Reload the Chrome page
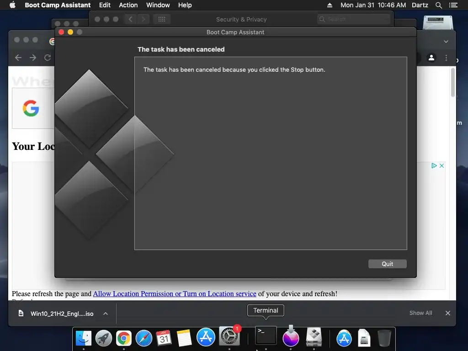The height and width of the screenshot is (351, 468). click(48, 58)
